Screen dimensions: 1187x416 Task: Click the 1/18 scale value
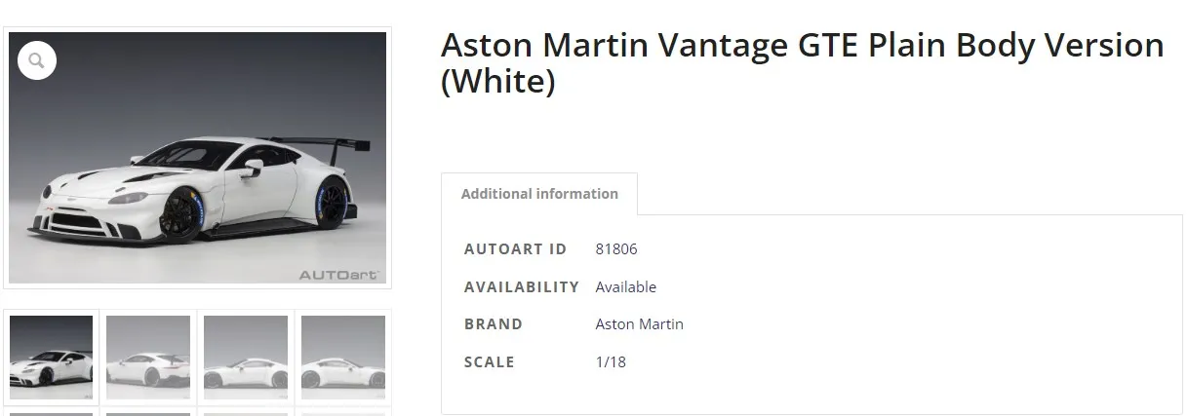click(x=611, y=362)
